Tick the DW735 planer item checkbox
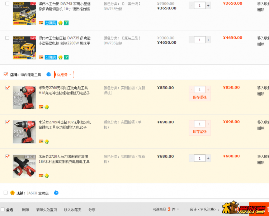Image resolution: width=269 pixels, height=216 pixels. 8,38
